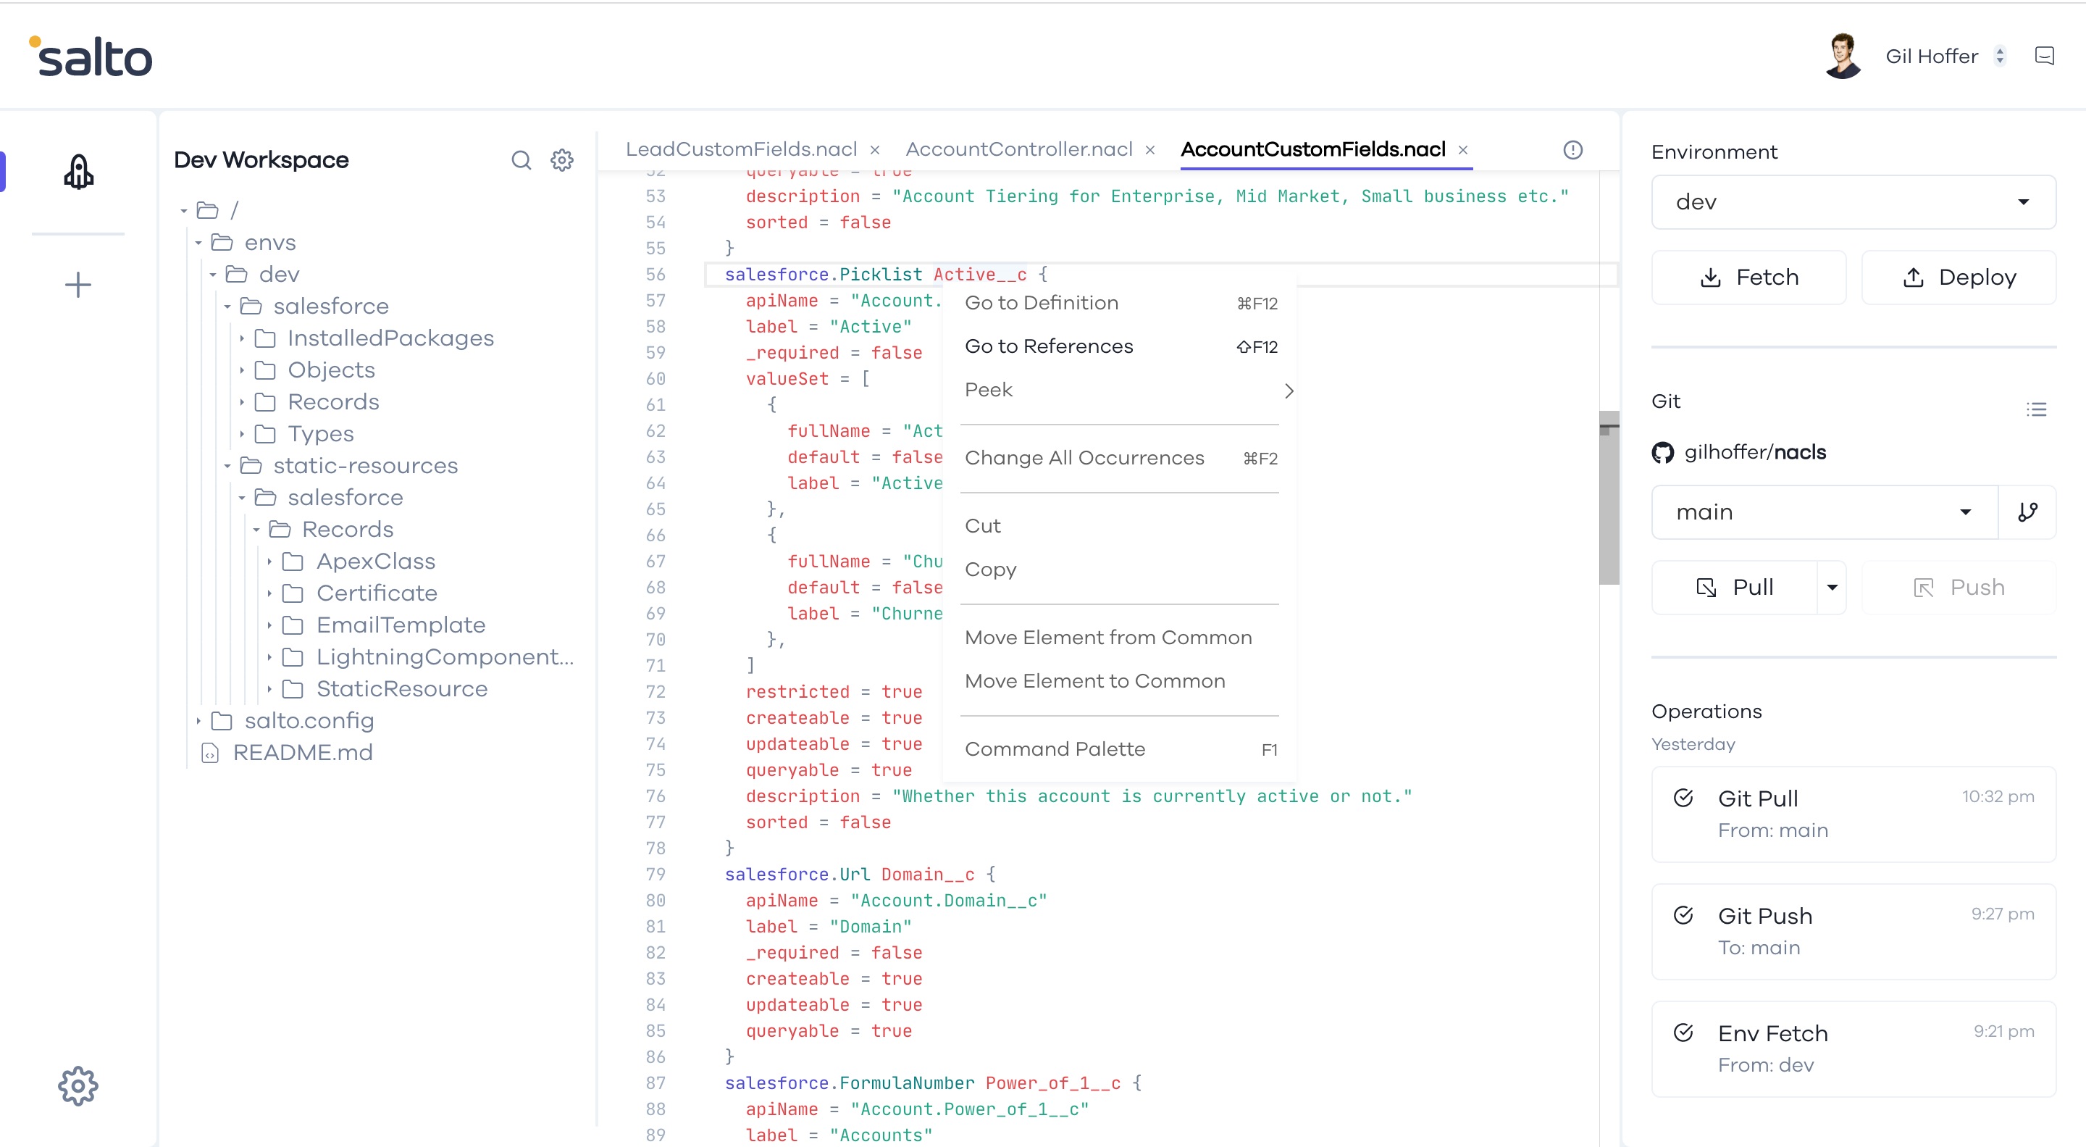Switch to LeadCustomFields.nacl tab
This screenshot has height=1147, width=2086.
741,149
